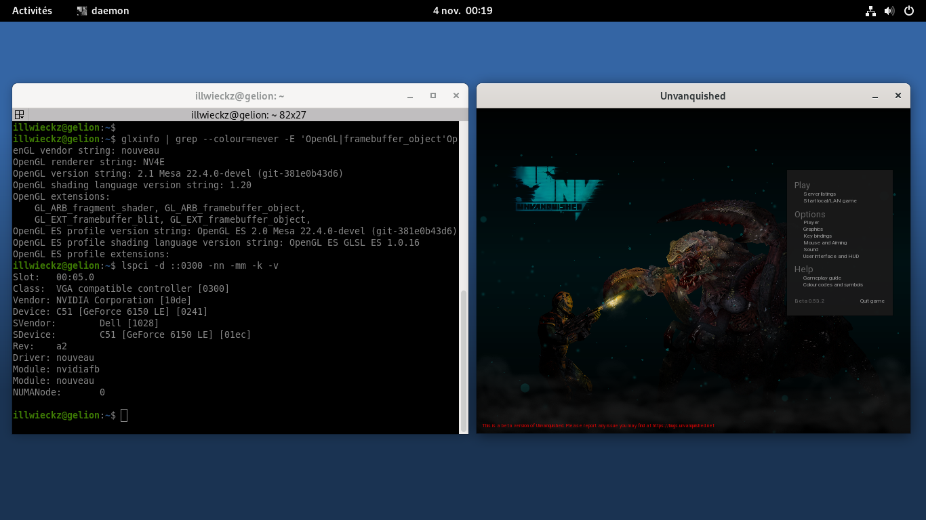The width and height of the screenshot is (926, 520).
Task: Open the Graphics options
Action: click(813, 230)
